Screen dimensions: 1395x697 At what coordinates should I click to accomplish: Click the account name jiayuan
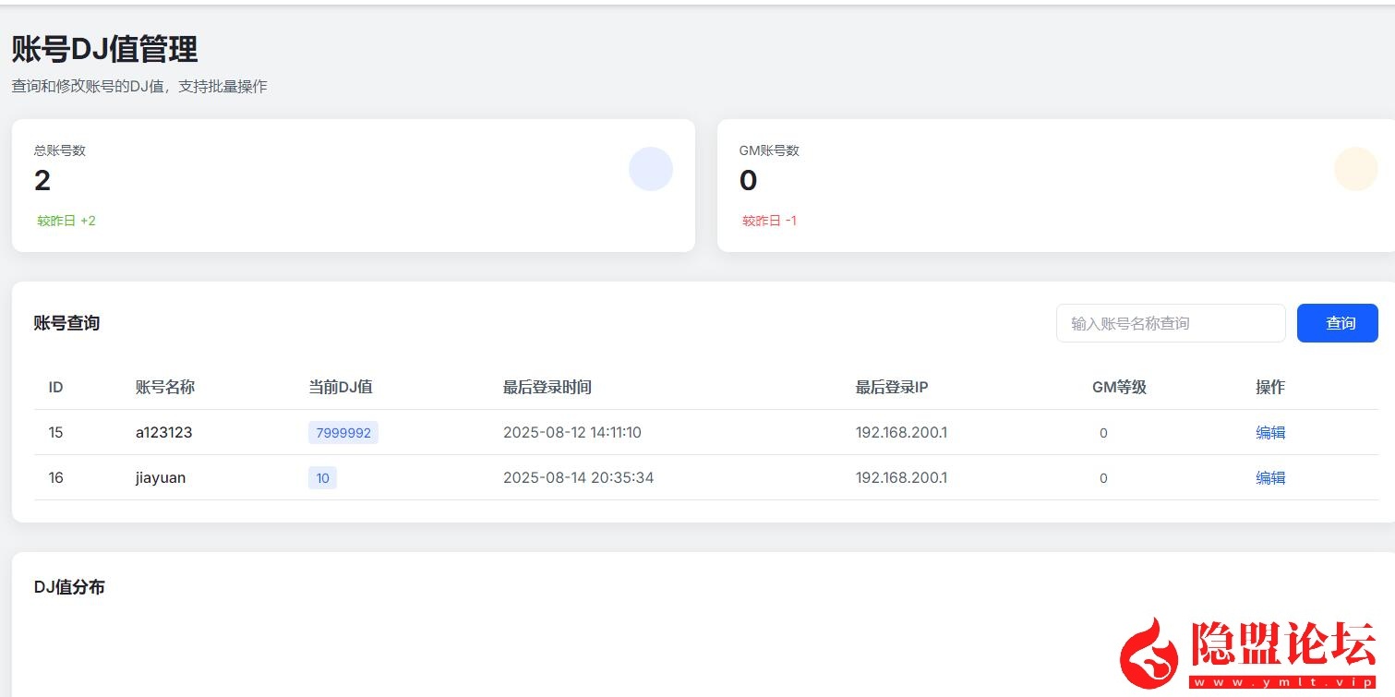coord(161,477)
